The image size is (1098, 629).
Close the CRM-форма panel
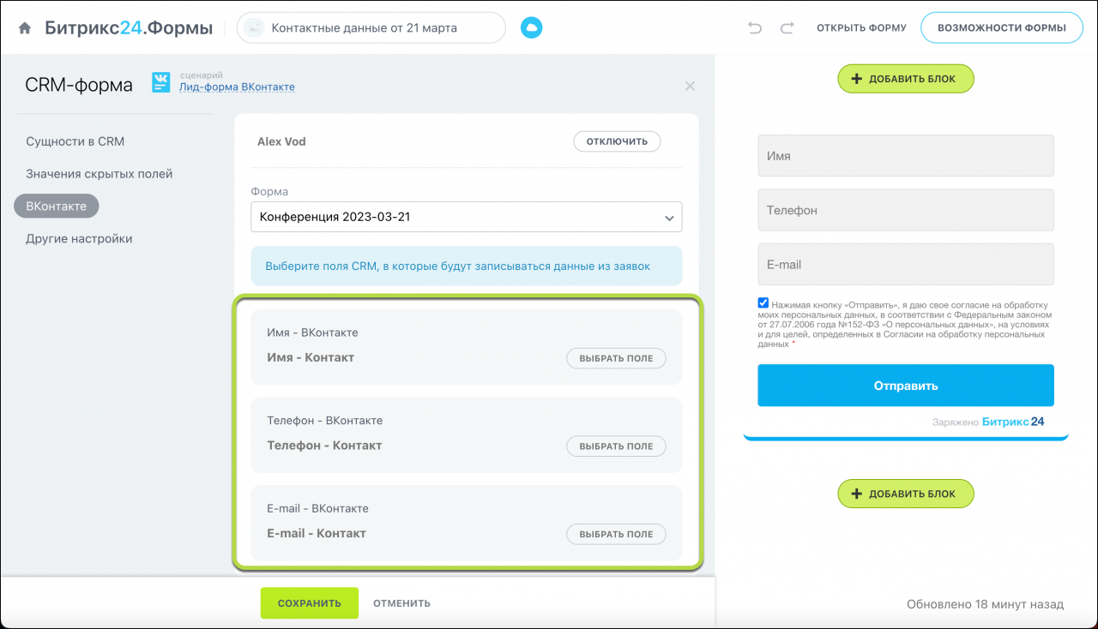coord(690,86)
